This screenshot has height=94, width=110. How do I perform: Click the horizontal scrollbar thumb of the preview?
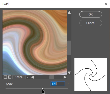point(52,77)
